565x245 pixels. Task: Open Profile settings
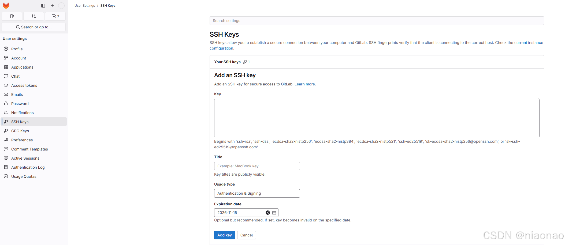[x=34, y=49]
